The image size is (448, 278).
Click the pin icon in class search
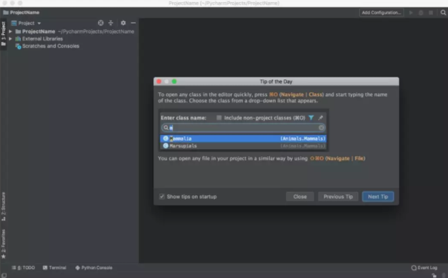(x=321, y=117)
